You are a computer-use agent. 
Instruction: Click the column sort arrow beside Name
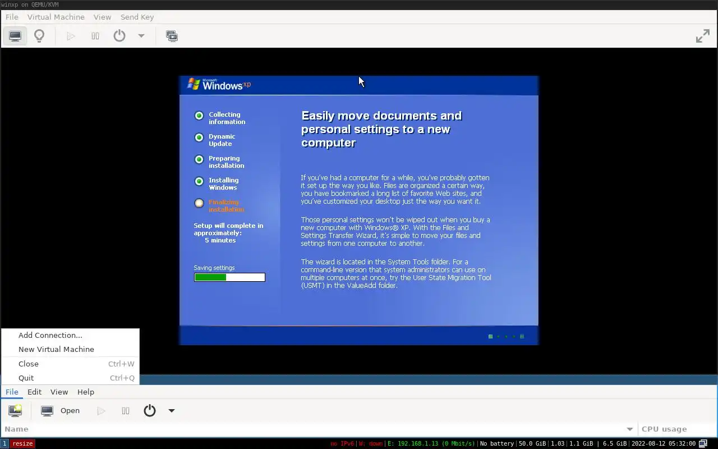(x=630, y=429)
